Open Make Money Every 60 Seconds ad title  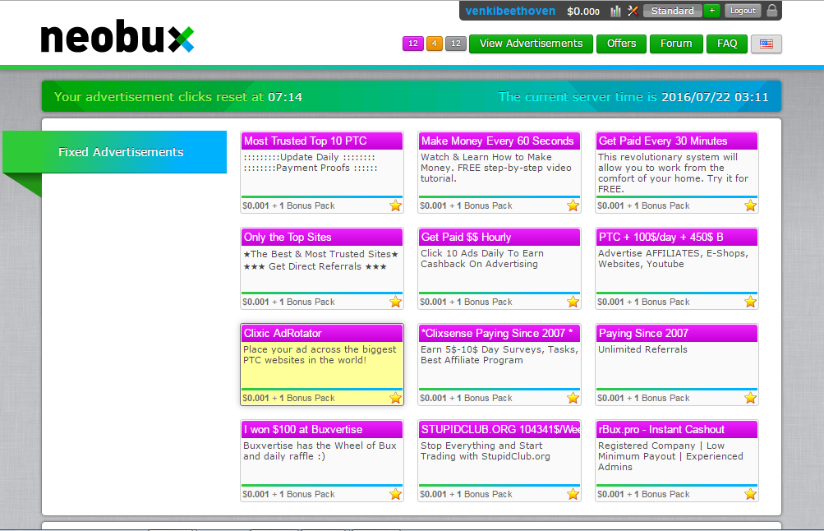(x=499, y=141)
